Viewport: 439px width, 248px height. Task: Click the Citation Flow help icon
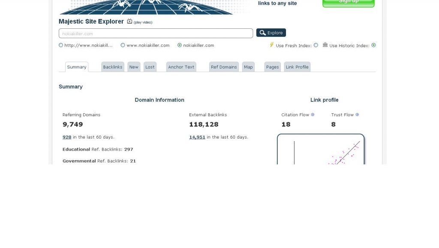point(313,115)
